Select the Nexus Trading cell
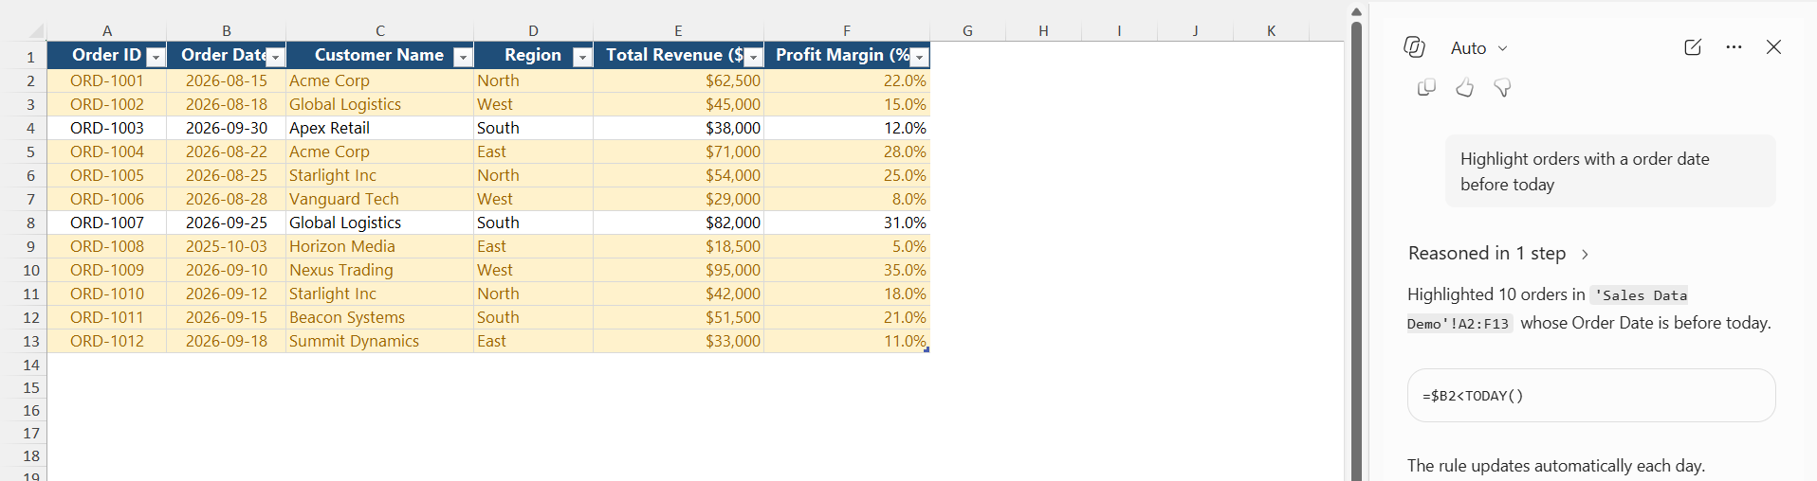Image resolution: width=1817 pixels, height=481 pixels. (x=380, y=270)
